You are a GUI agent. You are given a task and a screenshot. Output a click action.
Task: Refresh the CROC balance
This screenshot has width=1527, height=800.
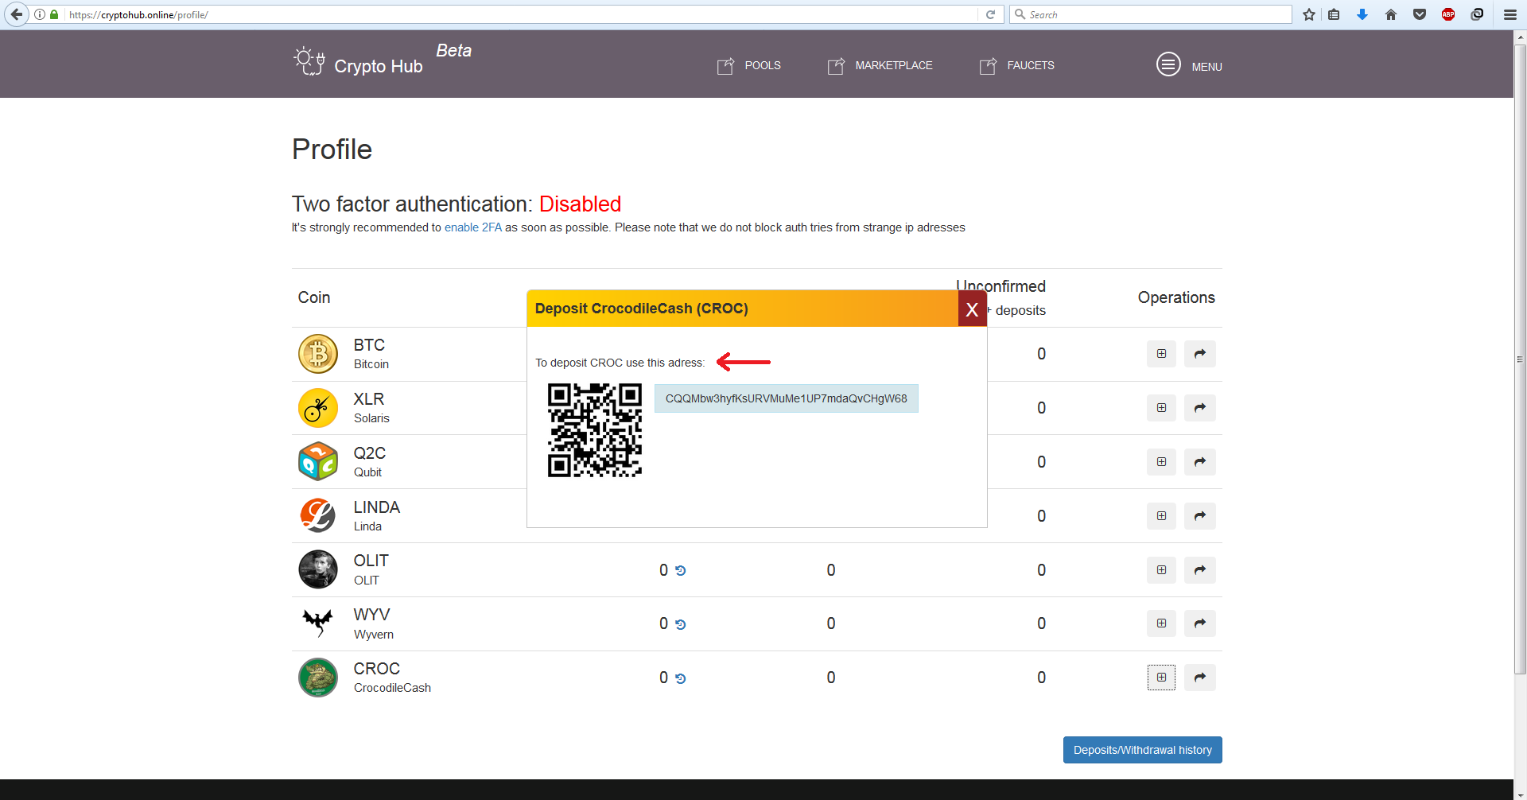pyautogui.click(x=680, y=679)
